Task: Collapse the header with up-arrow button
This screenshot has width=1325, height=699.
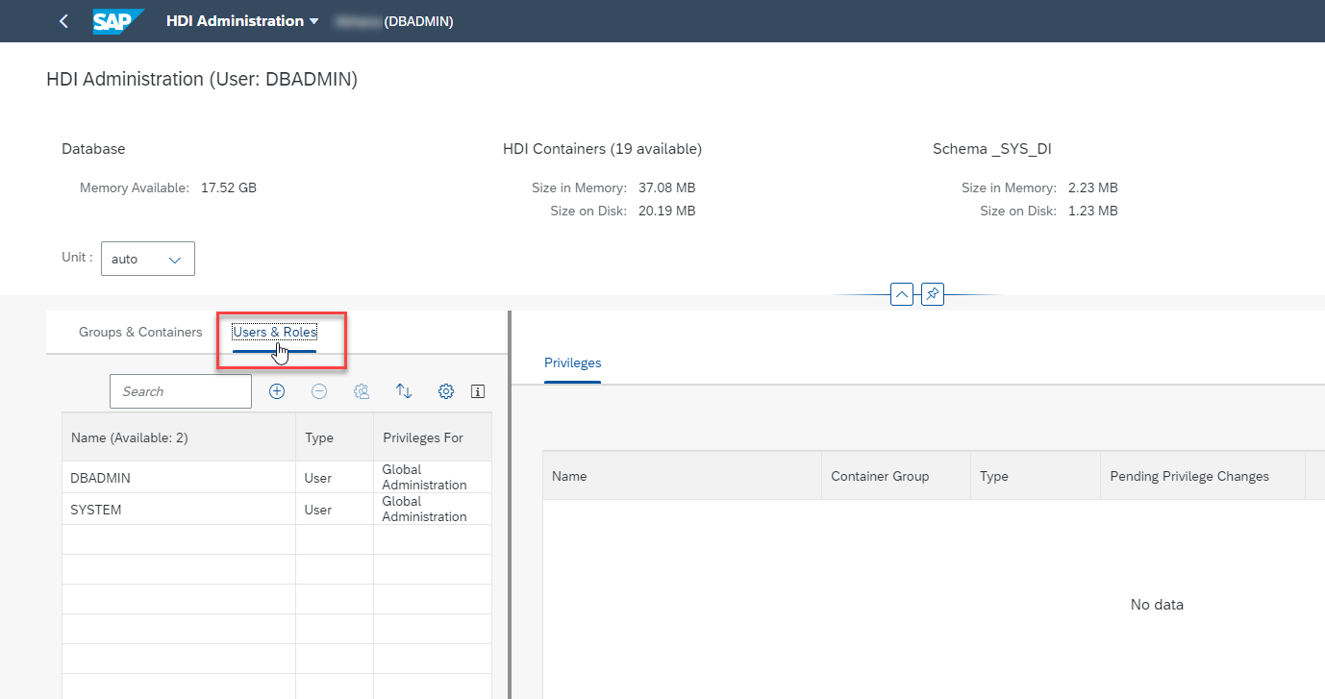Action: 902,294
